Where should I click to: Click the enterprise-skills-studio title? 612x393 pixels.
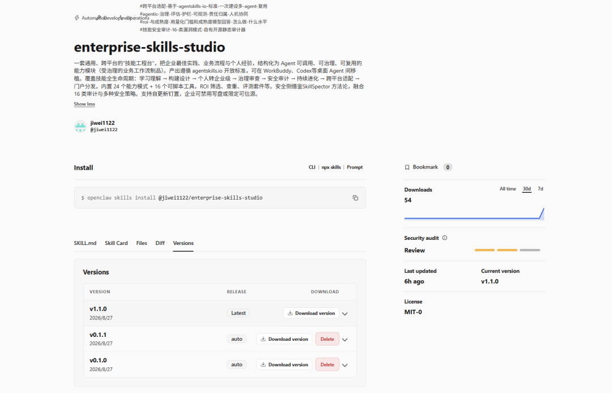pyautogui.click(x=150, y=47)
